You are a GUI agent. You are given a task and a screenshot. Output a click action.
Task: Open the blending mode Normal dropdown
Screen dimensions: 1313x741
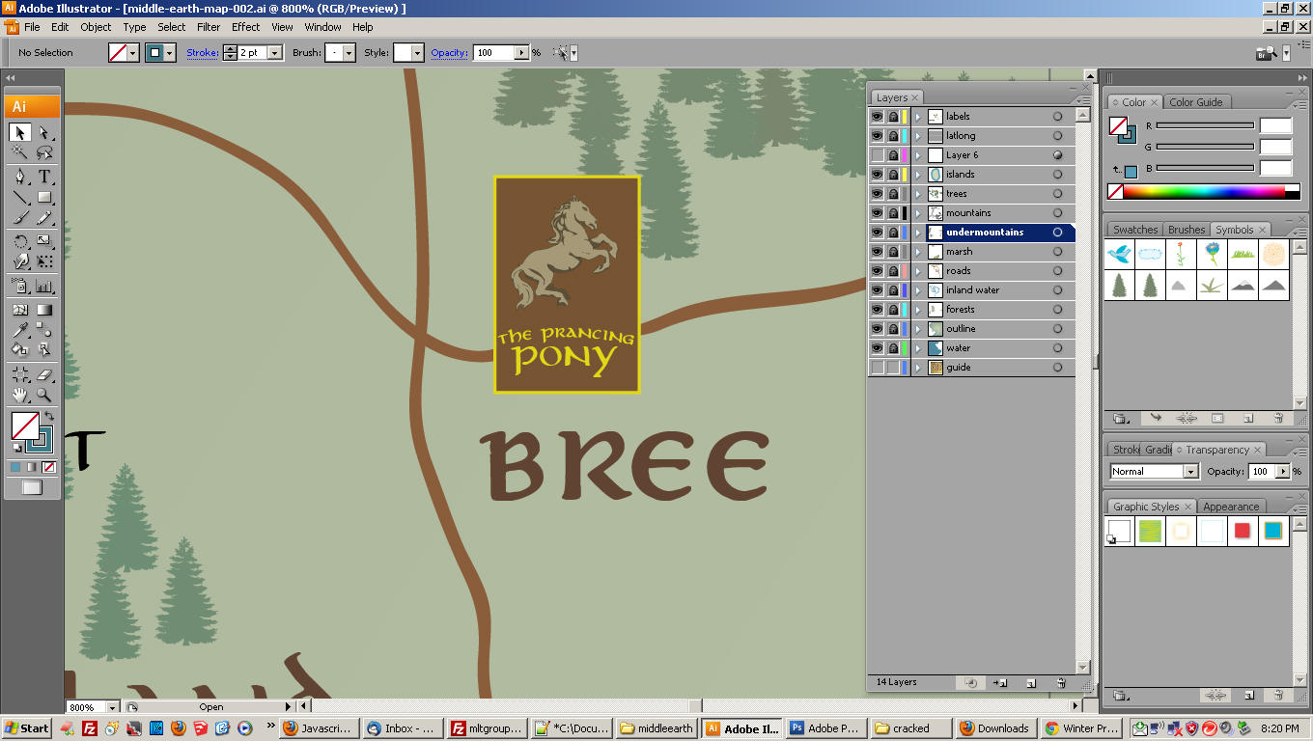click(1190, 471)
